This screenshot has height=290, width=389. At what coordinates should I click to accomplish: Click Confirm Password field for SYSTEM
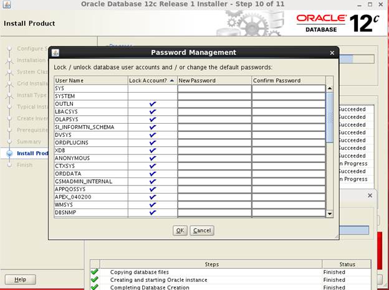(289, 96)
